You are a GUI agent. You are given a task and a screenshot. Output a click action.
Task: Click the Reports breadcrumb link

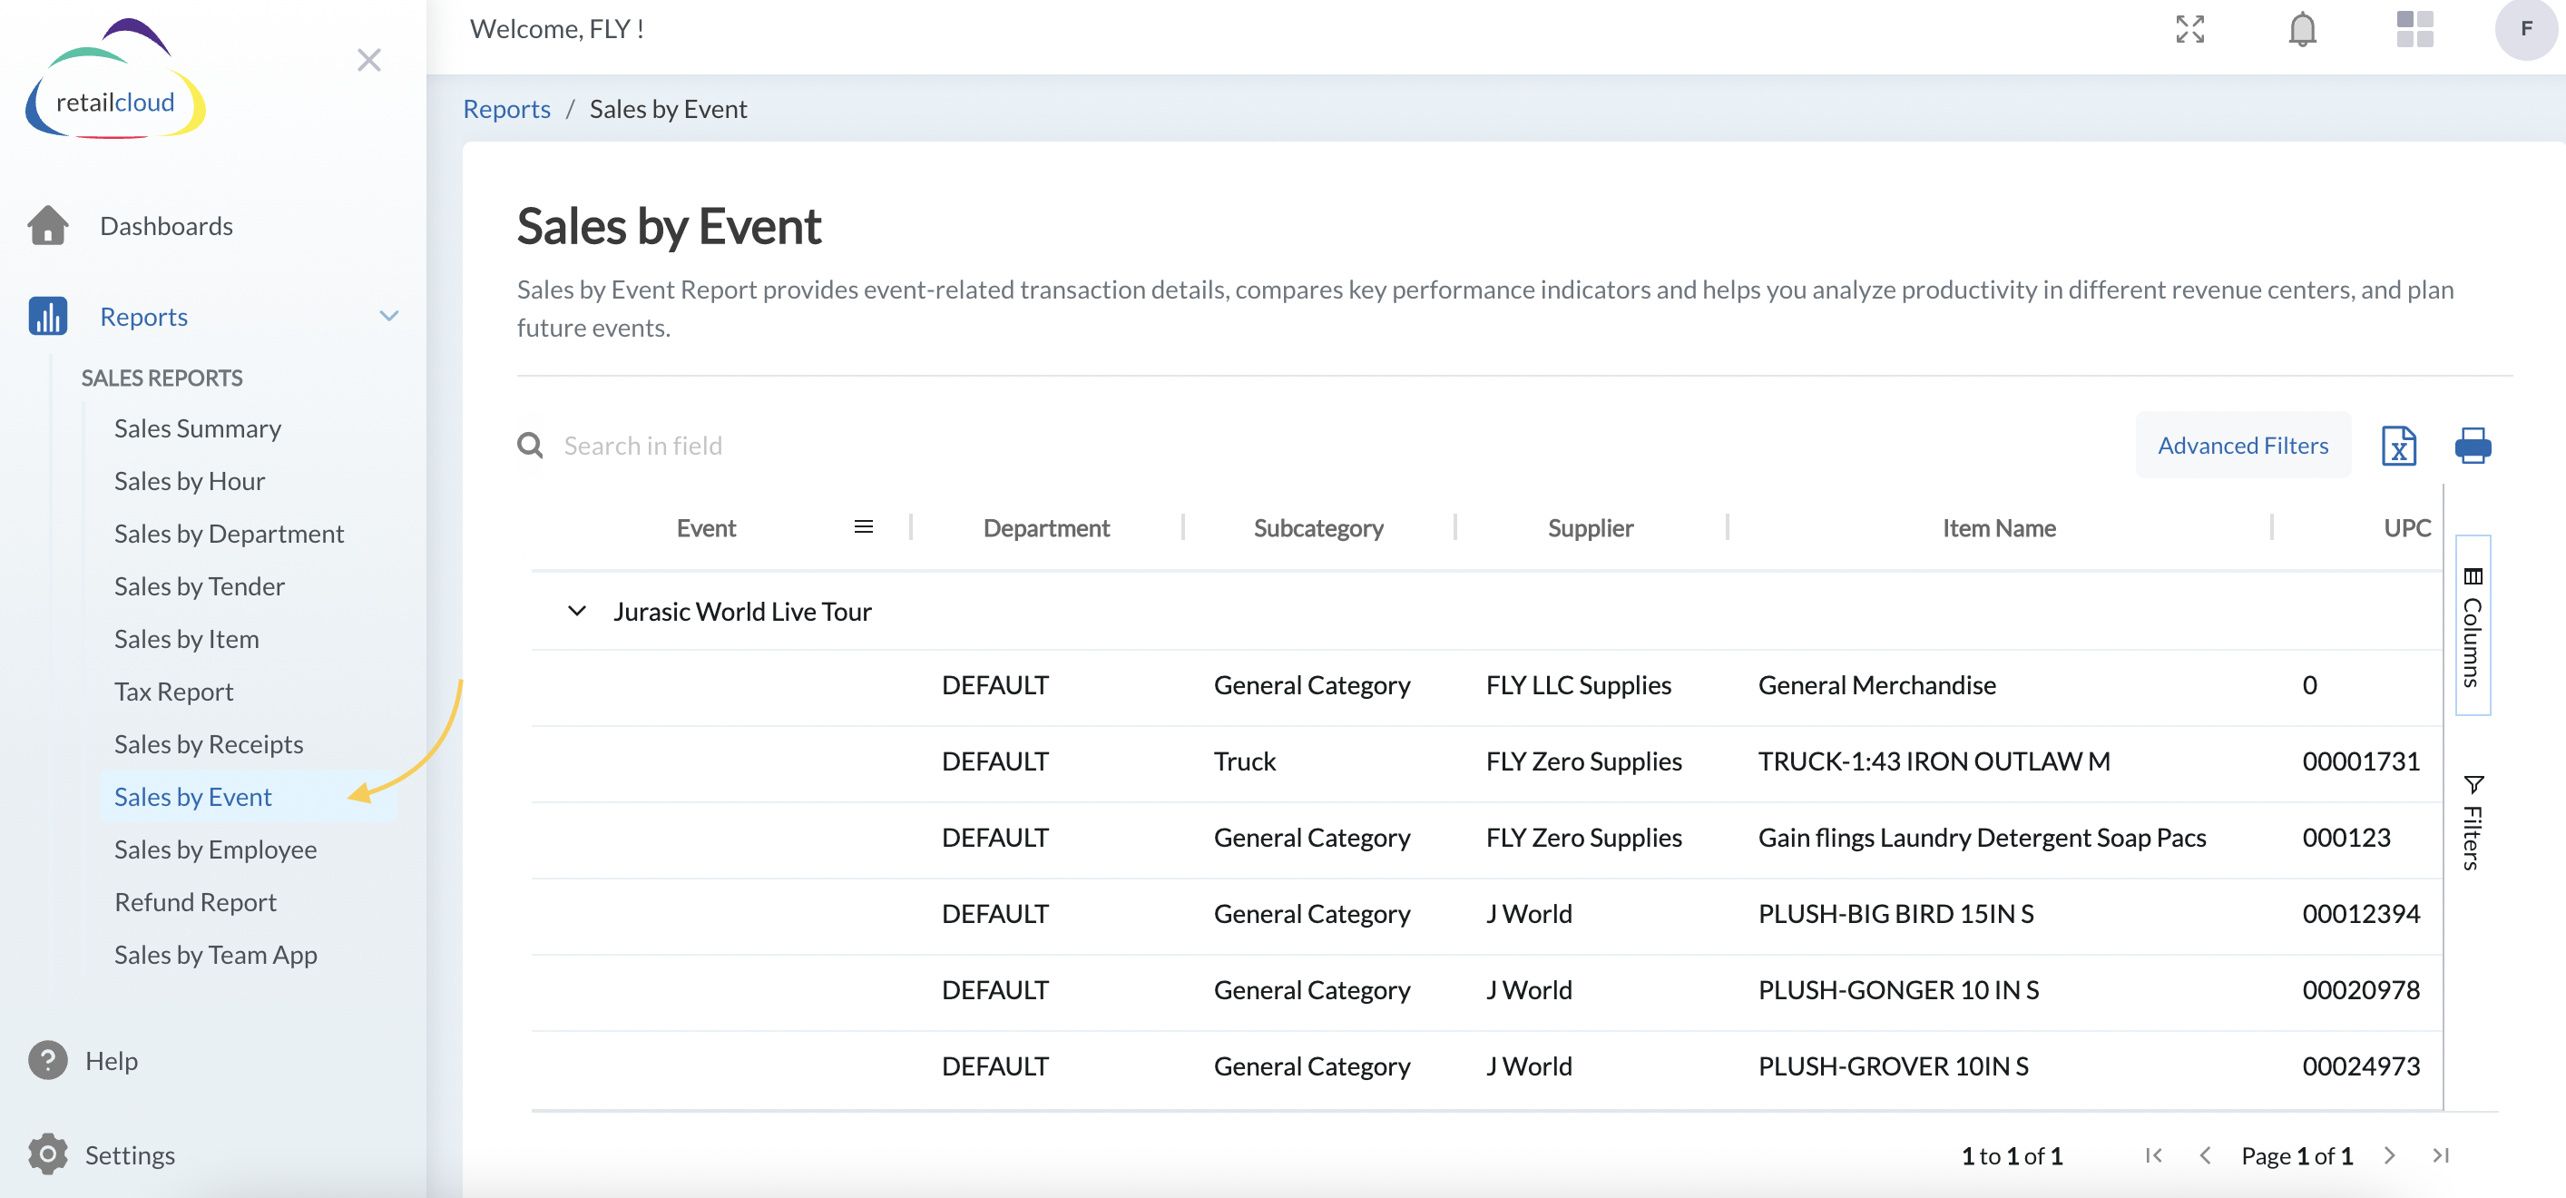[x=506, y=109]
